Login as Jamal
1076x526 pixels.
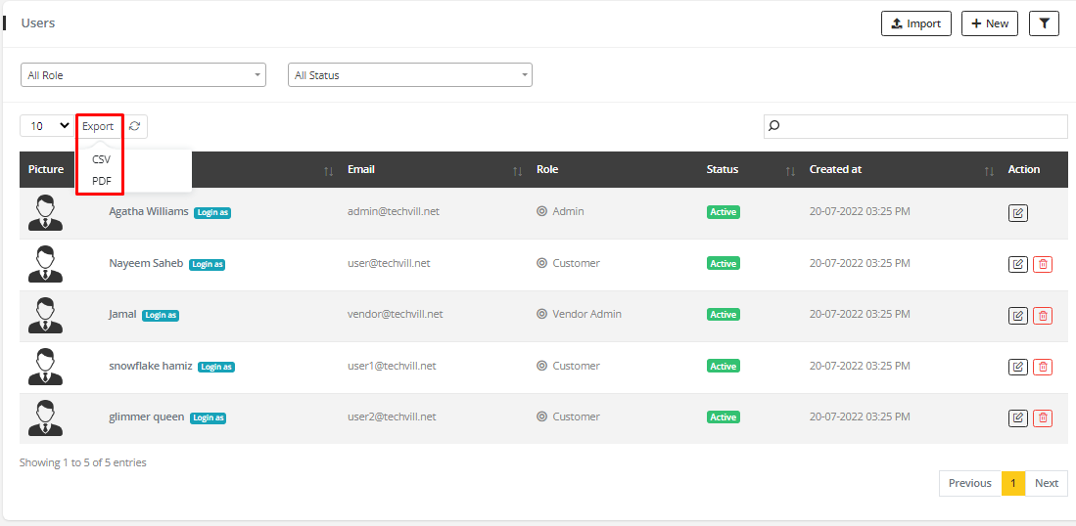[161, 315]
